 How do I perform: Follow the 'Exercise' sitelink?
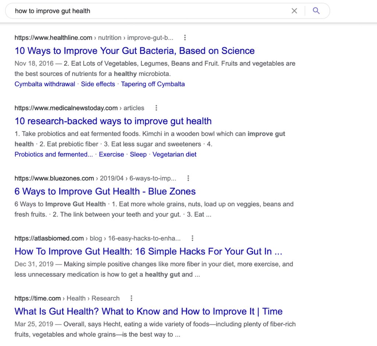click(112, 154)
